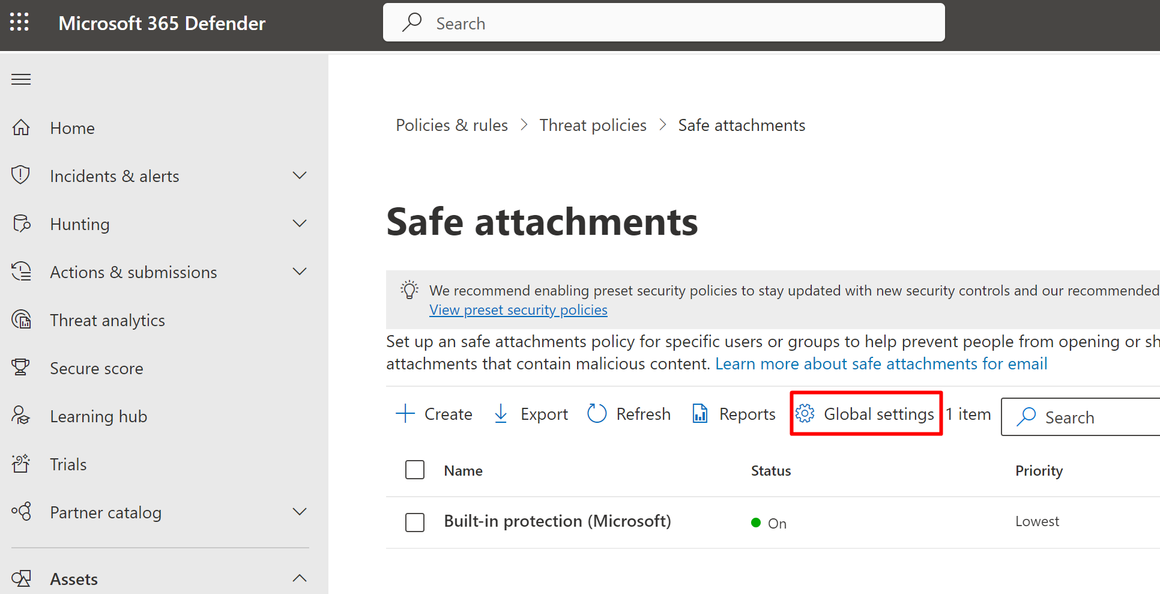Go to Policies & rules breadcrumb
This screenshot has height=594, width=1160.
pyautogui.click(x=452, y=125)
